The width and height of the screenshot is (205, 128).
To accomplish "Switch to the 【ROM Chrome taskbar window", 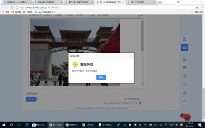I will click(88, 125).
